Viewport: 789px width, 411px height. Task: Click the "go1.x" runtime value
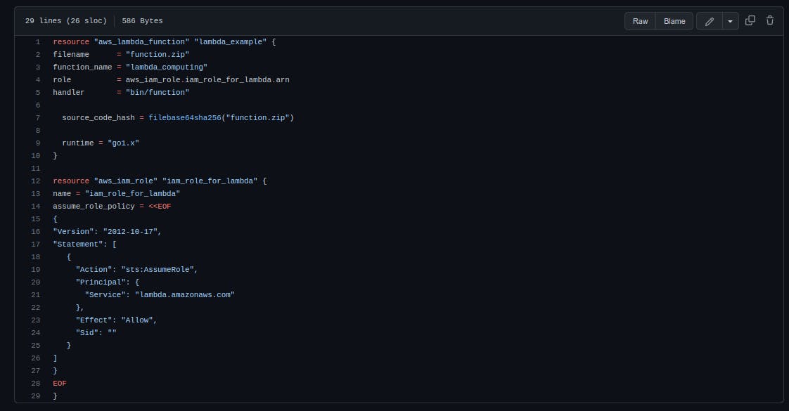[123, 143]
